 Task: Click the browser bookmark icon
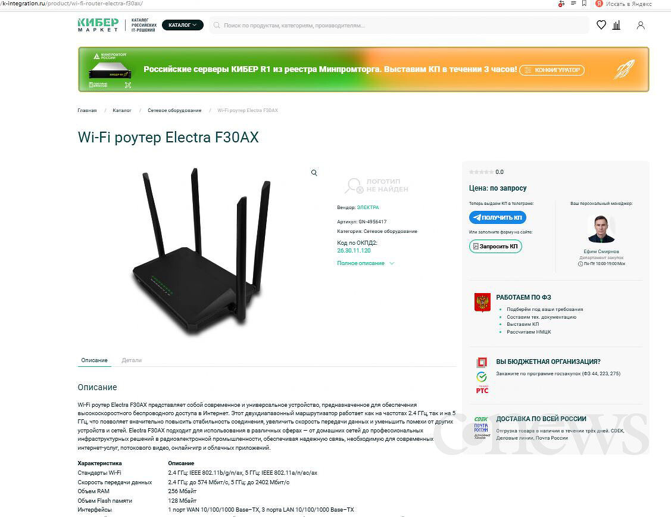[x=584, y=4]
